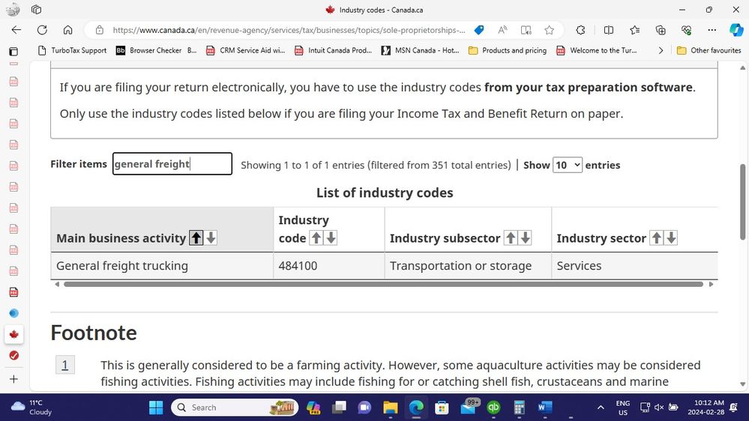Go to the browser home page
This screenshot has height=421, width=749.
coord(67,30)
